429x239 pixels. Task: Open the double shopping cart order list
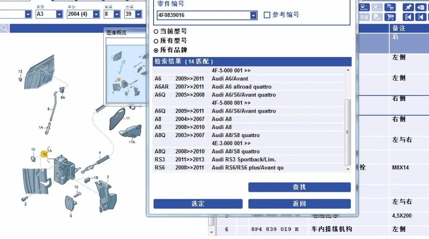tap(390, 7)
